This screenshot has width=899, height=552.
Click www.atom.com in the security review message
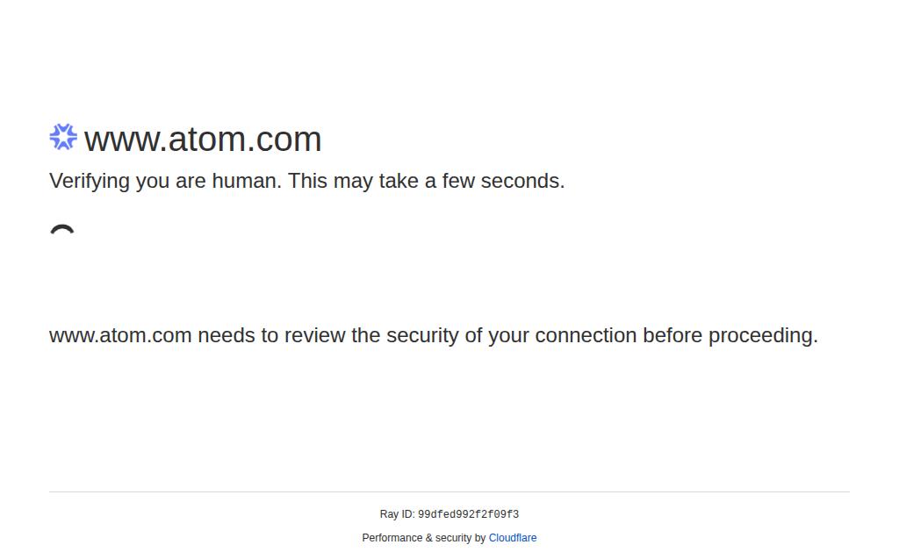point(120,336)
